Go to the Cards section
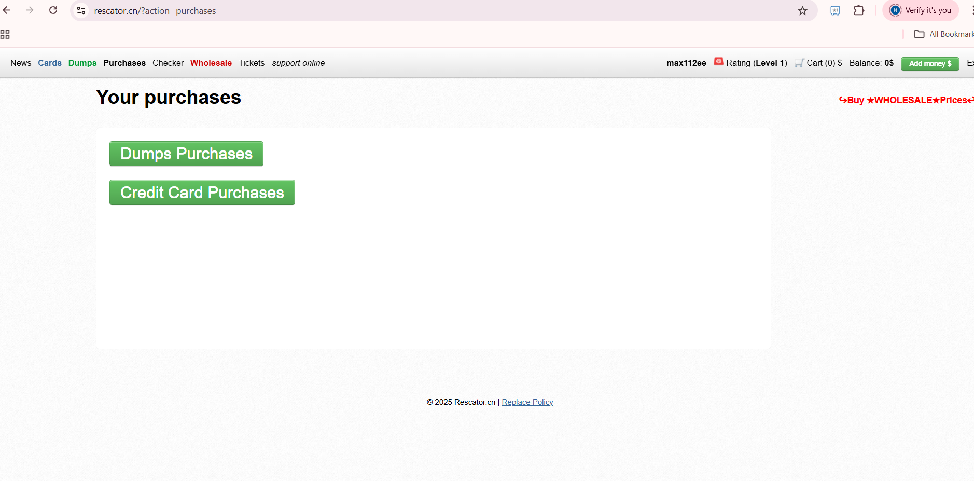This screenshot has width=974, height=481. point(50,63)
